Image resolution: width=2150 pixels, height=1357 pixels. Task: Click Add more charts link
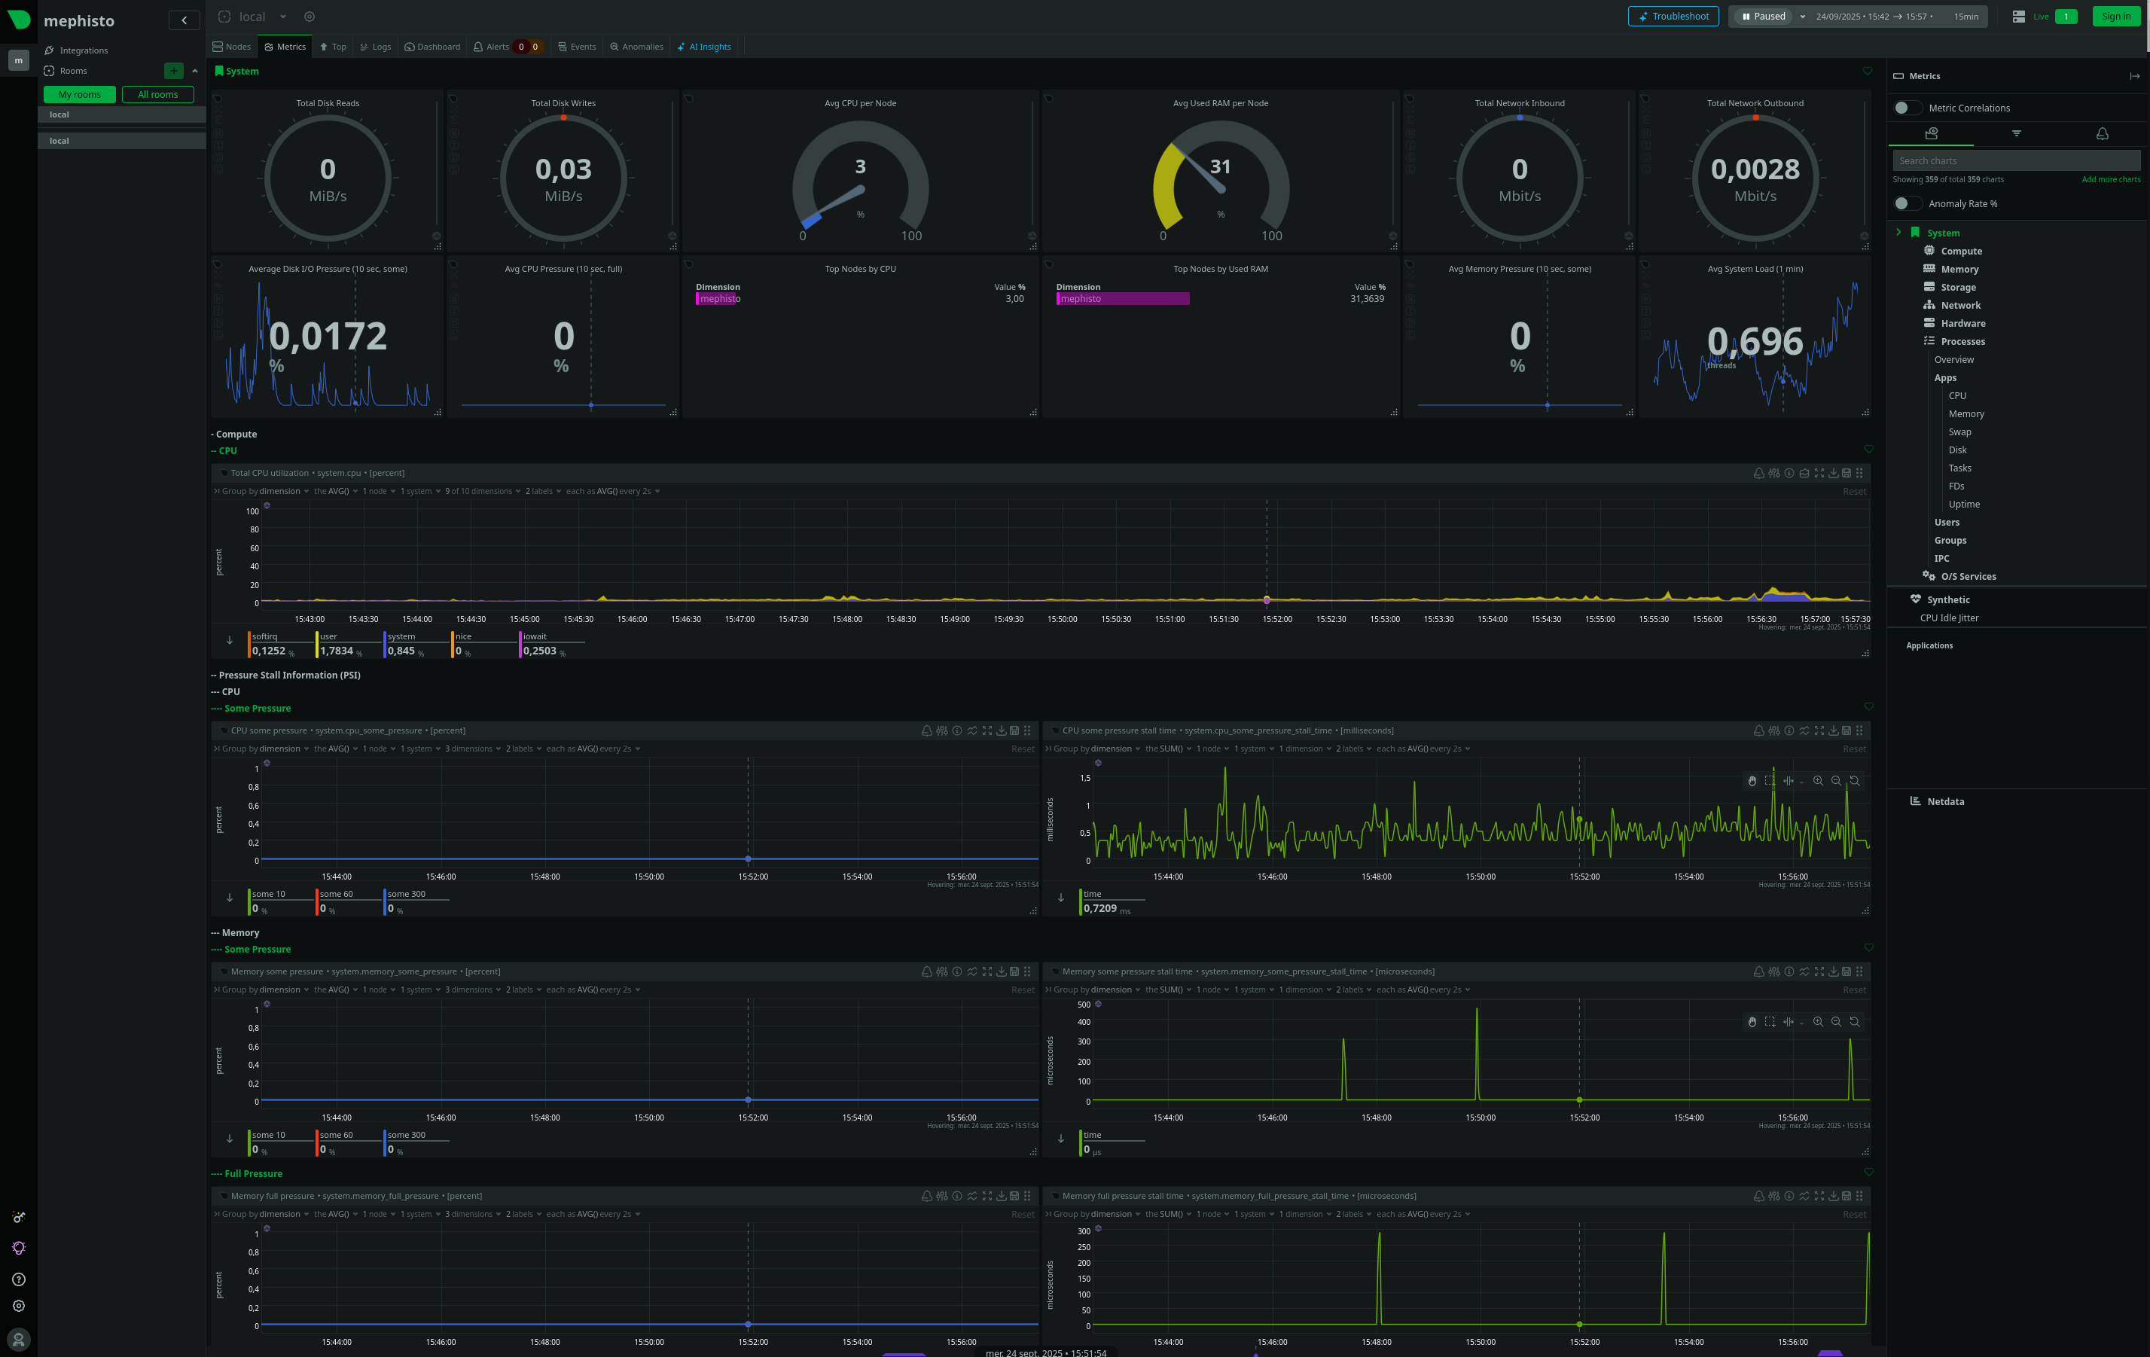pyautogui.click(x=2110, y=179)
